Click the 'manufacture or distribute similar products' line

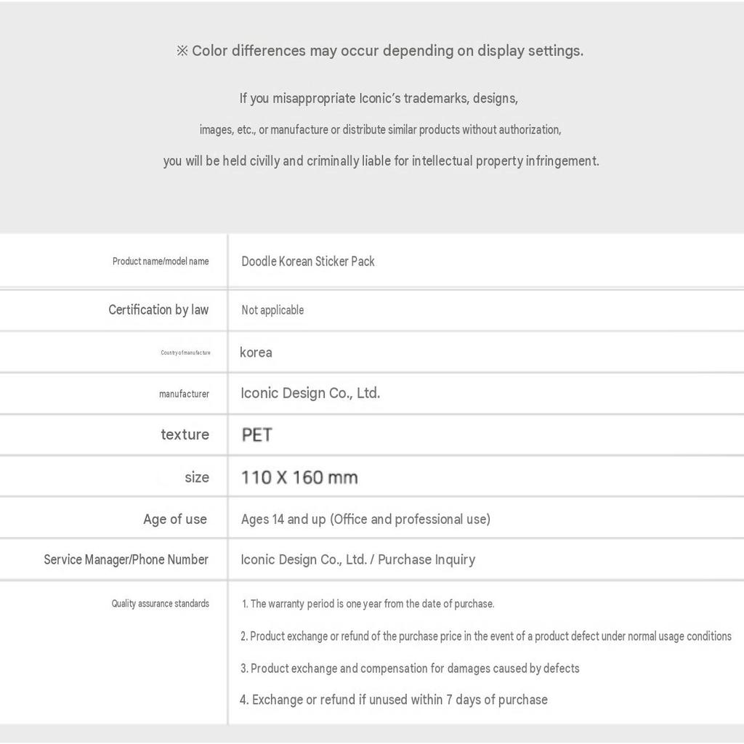click(x=380, y=129)
